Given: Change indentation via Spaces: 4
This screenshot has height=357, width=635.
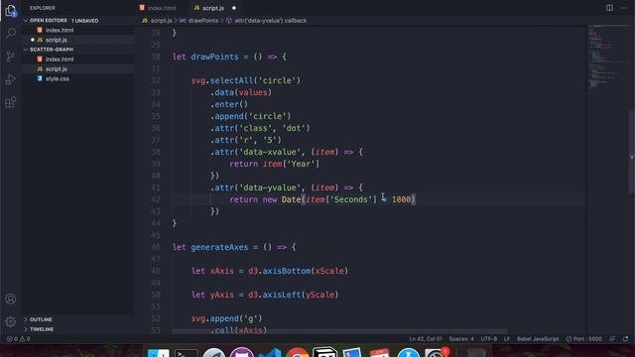Looking at the screenshot, I should [x=460, y=339].
